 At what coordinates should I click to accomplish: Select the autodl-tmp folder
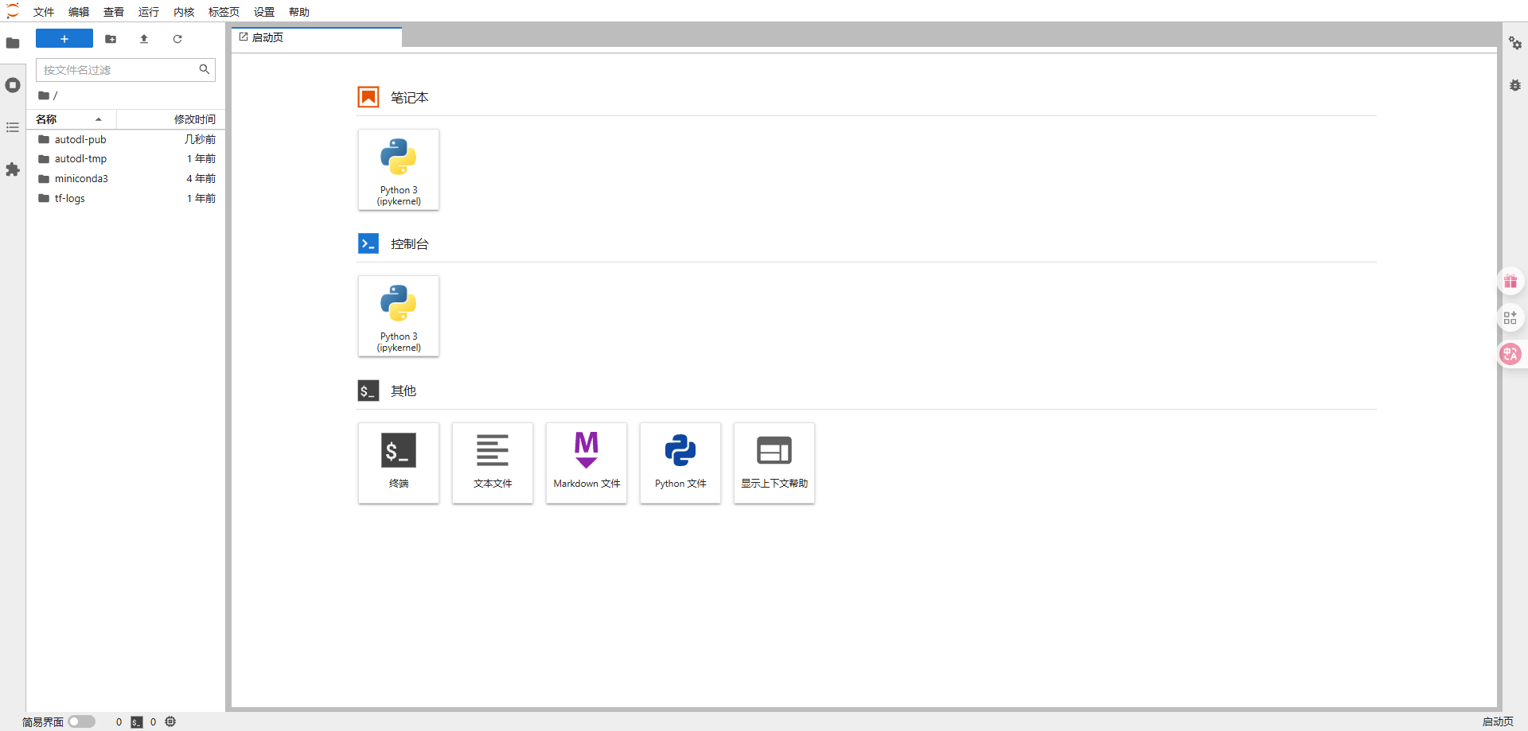pyautogui.click(x=126, y=159)
